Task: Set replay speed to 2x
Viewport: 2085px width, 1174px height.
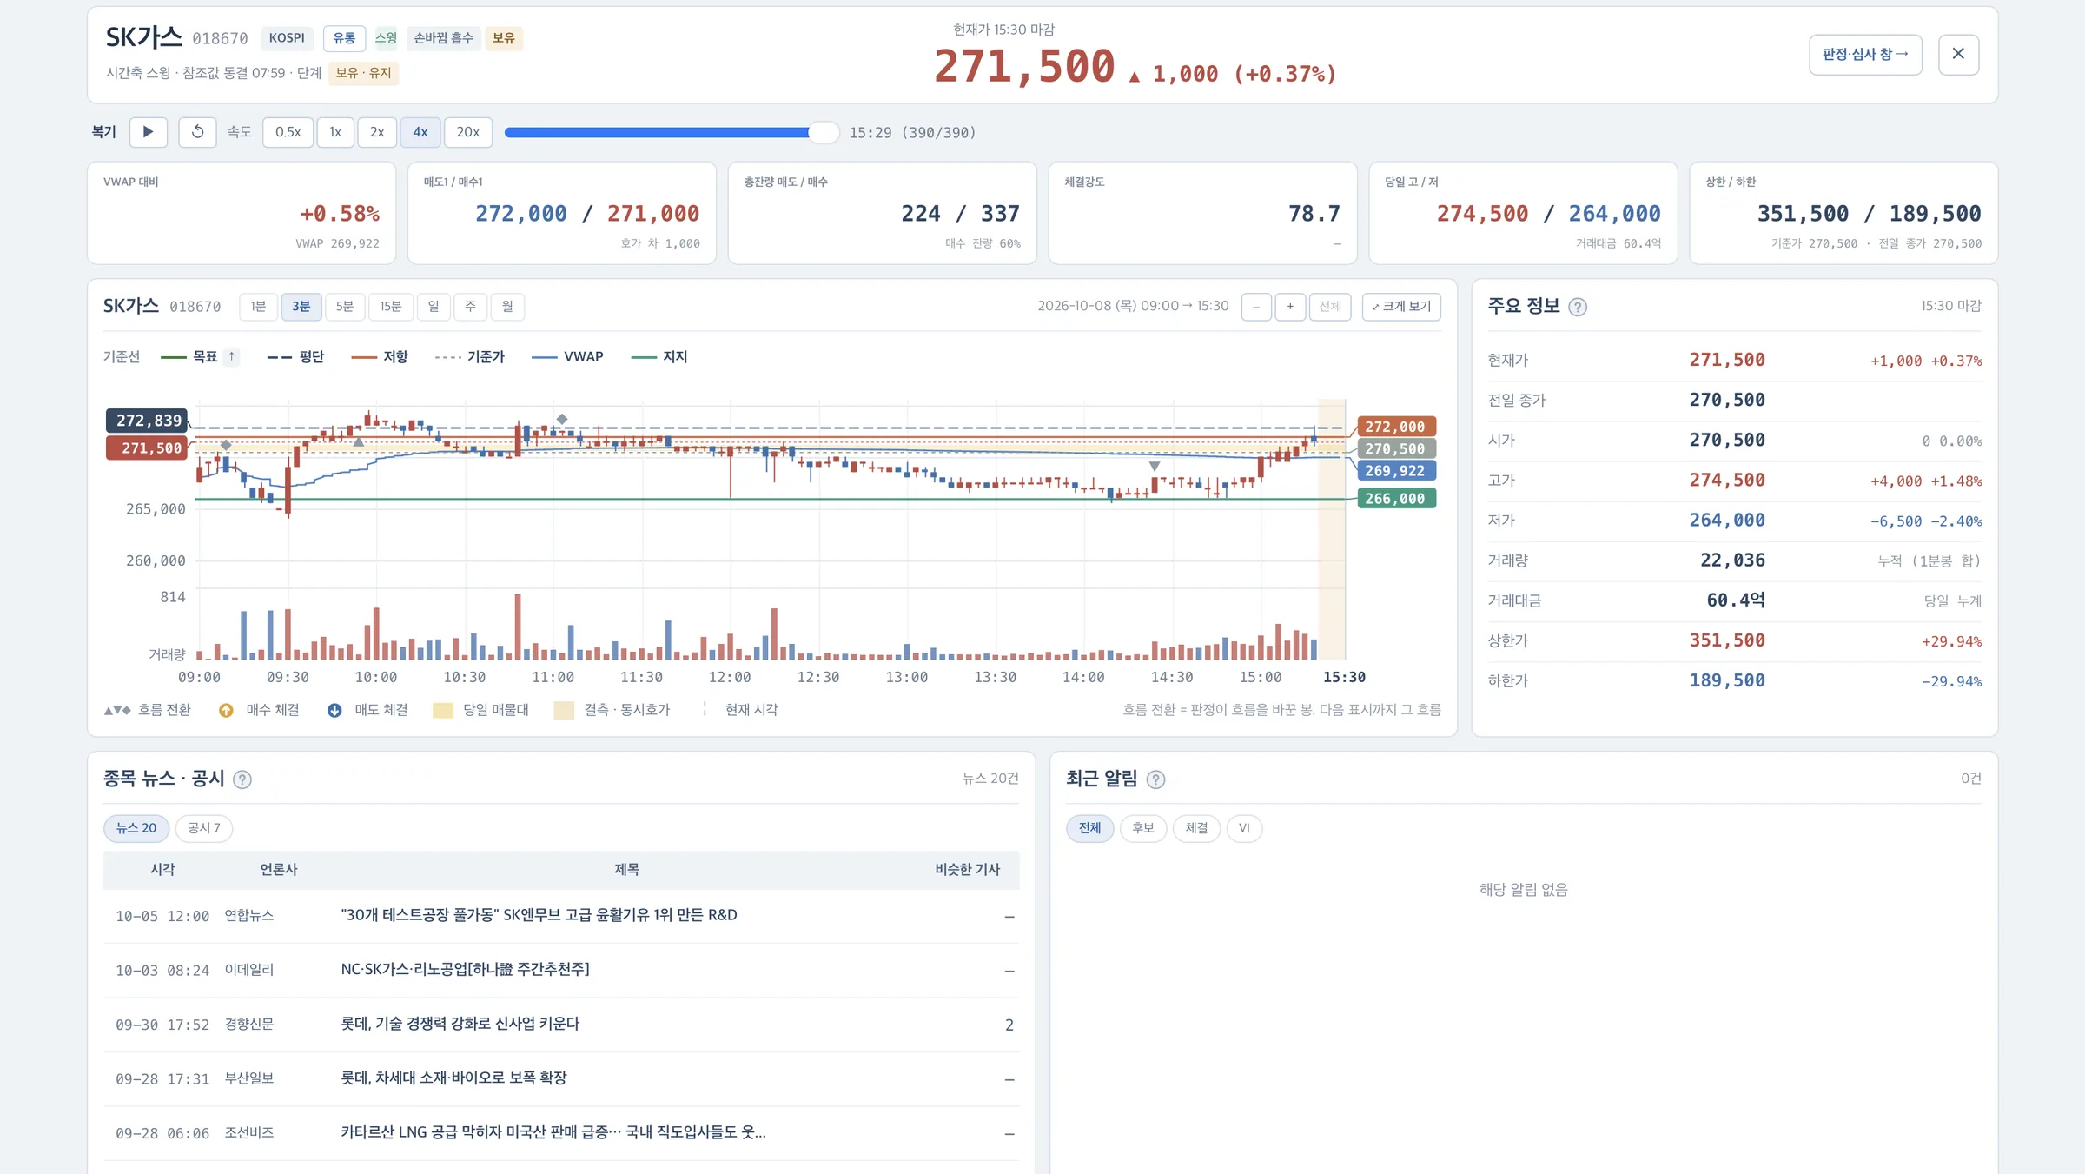Action: pyautogui.click(x=377, y=132)
